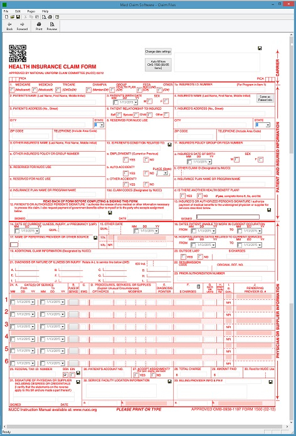Open the insured's date of birth dropdown
The height and width of the screenshot is (436, 296).
209,162
